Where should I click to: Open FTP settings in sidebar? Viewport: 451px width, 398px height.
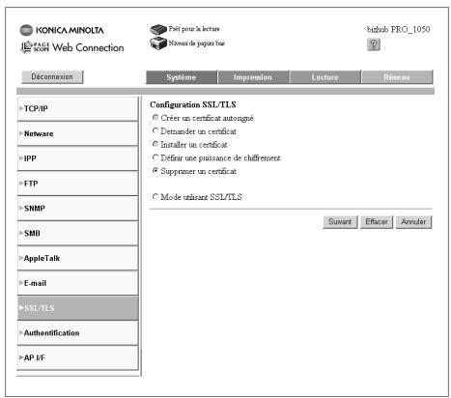click(x=77, y=184)
